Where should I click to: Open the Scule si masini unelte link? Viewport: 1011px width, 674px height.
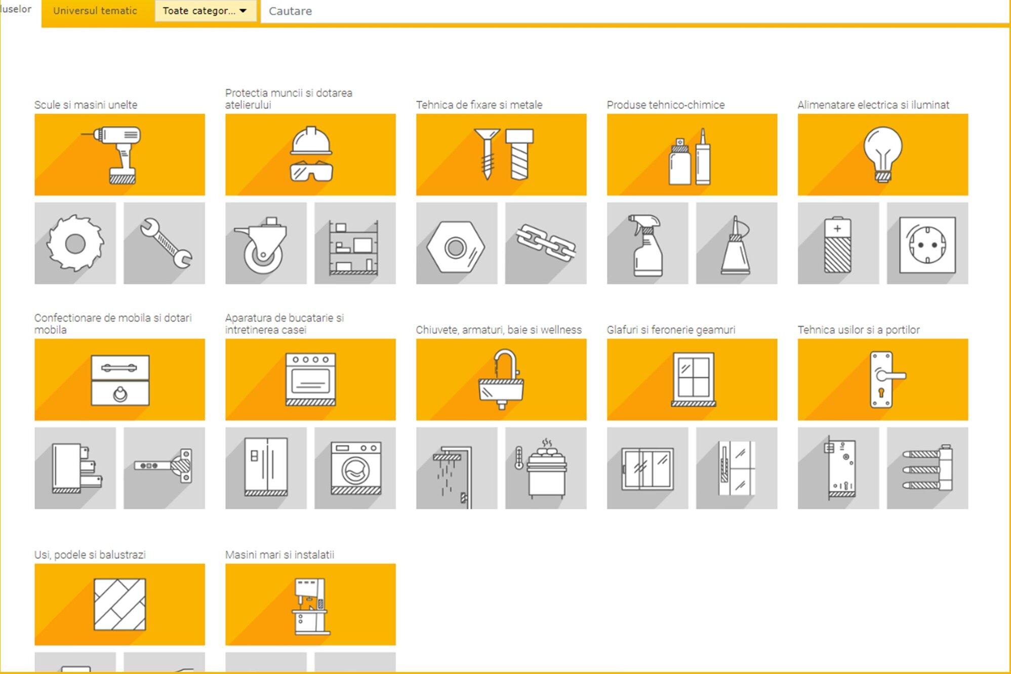86,105
